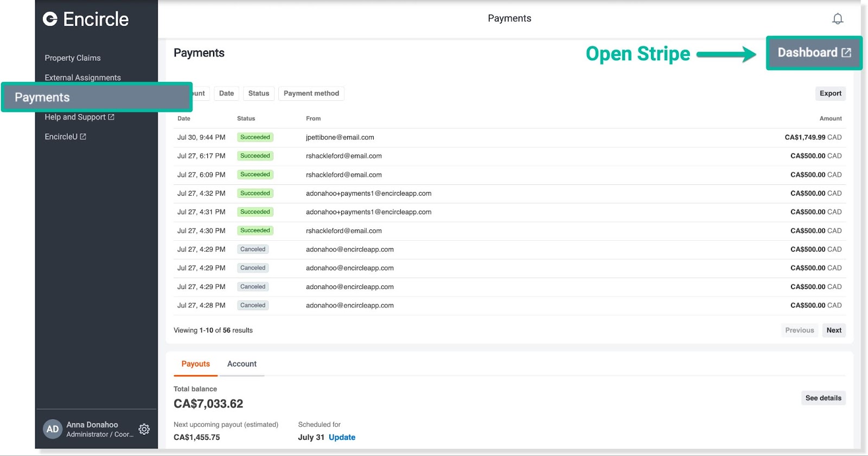
Task: Click the Update payout schedule link
Action: 342,438
